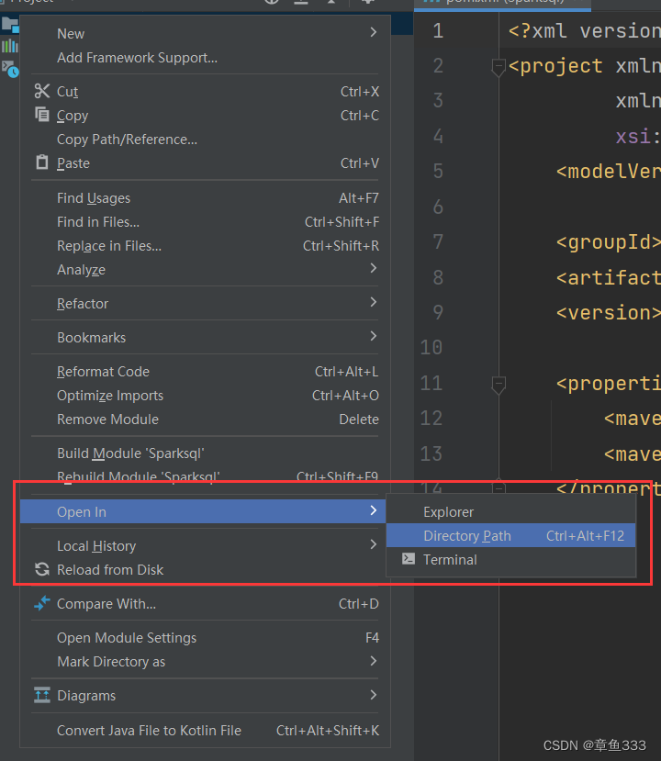Click line number 10 in the gutter
Screen dimensions: 661x761
coord(431,347)
